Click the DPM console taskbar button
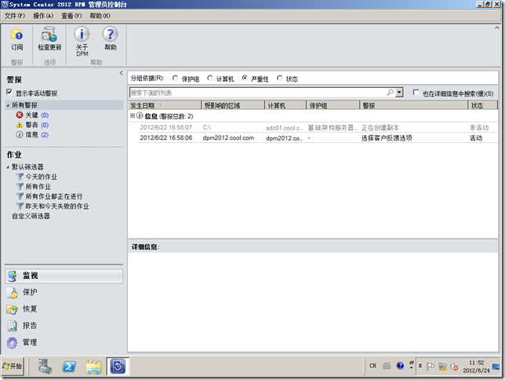Image resolution: width=505 pixels, height=380 pixels. coord(118,367)
